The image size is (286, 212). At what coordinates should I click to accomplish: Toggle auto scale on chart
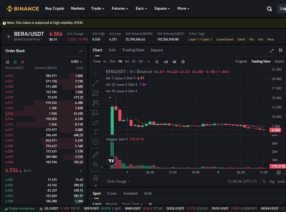[281, 182]
